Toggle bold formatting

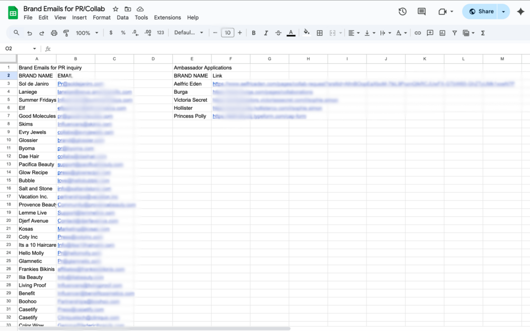pos(254,33)
